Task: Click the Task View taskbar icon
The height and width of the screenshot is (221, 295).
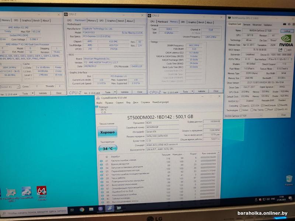Action: click(72, 210)
